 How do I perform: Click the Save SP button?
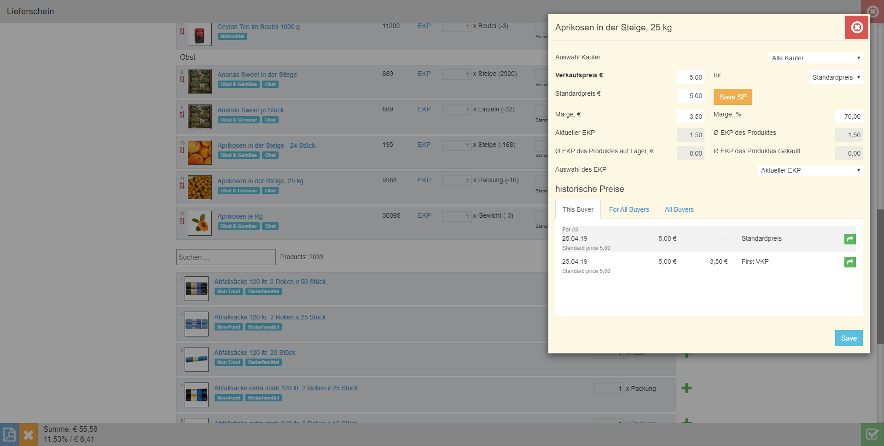(733, 97)
